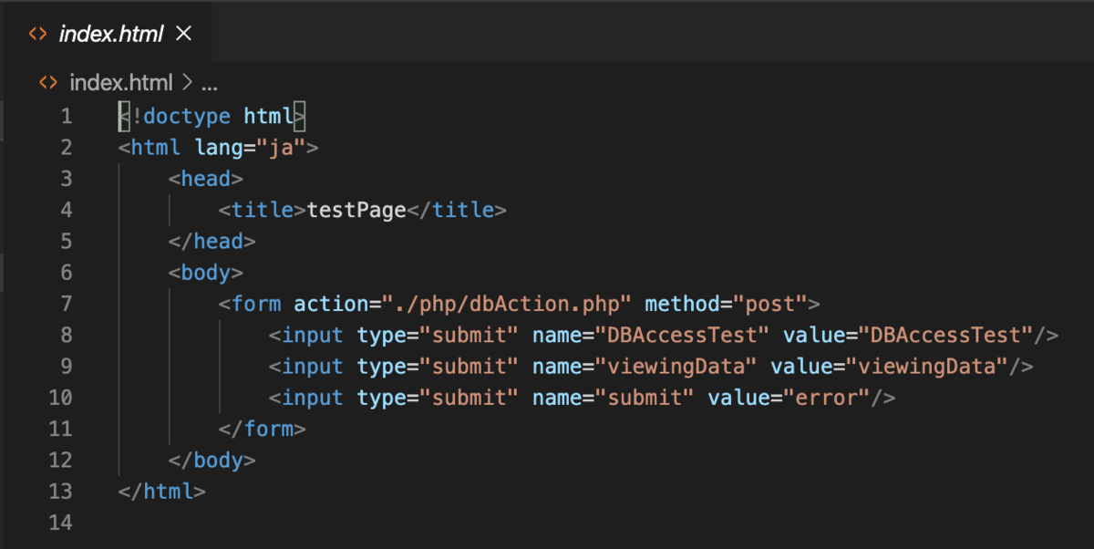The height and width of the screenshot is (549, 1094).
Task: Click the closing body tag
Action: pyautogui.click(x=212, y=460)
